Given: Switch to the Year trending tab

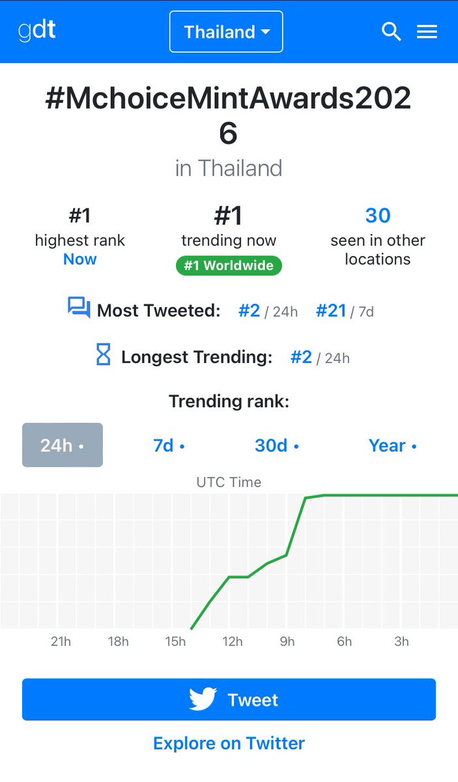Looking at the screenshot, I should [393, 445].
